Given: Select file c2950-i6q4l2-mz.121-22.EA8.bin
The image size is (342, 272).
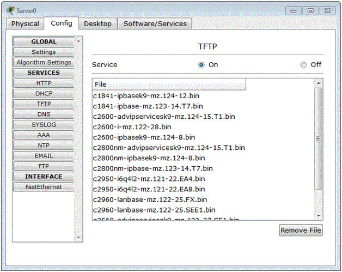Looking at the screenshot, I should tap(149, 189).
